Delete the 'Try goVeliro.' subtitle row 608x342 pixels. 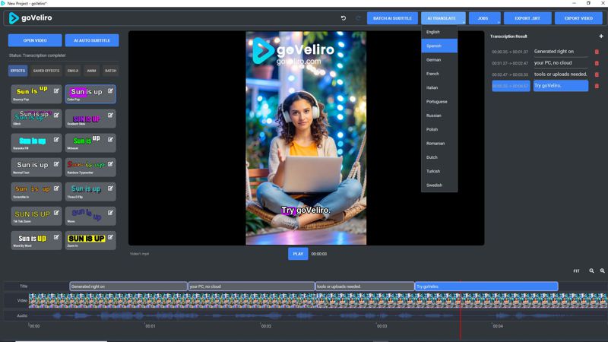(x=597, y=86)
